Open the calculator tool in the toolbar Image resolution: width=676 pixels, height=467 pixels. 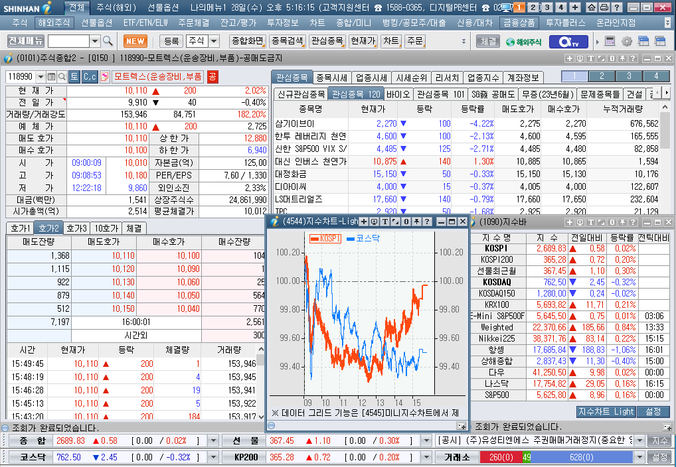click(x=610, y=41)
